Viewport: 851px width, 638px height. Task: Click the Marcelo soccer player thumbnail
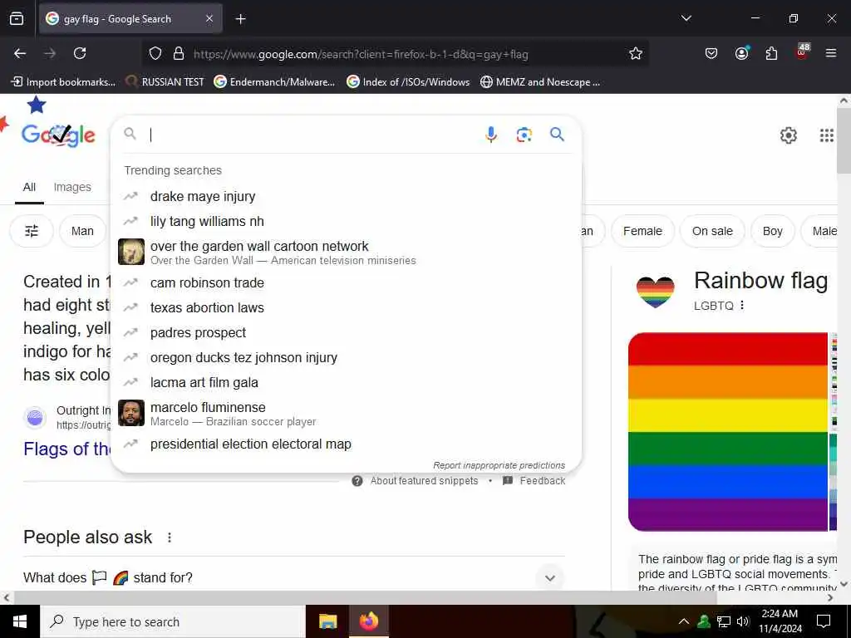[x=131, y=413]
